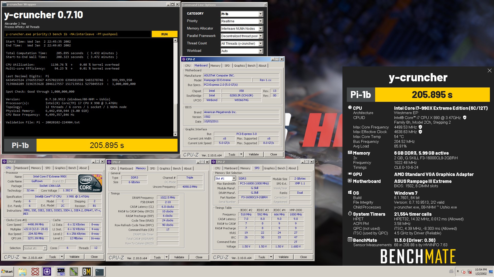494x277 pixels.
Task: Click the muted speaker tray icon
Action: coord(463,272)
